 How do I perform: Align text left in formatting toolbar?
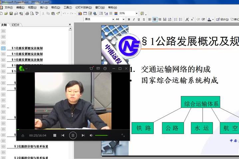point(150,19)
